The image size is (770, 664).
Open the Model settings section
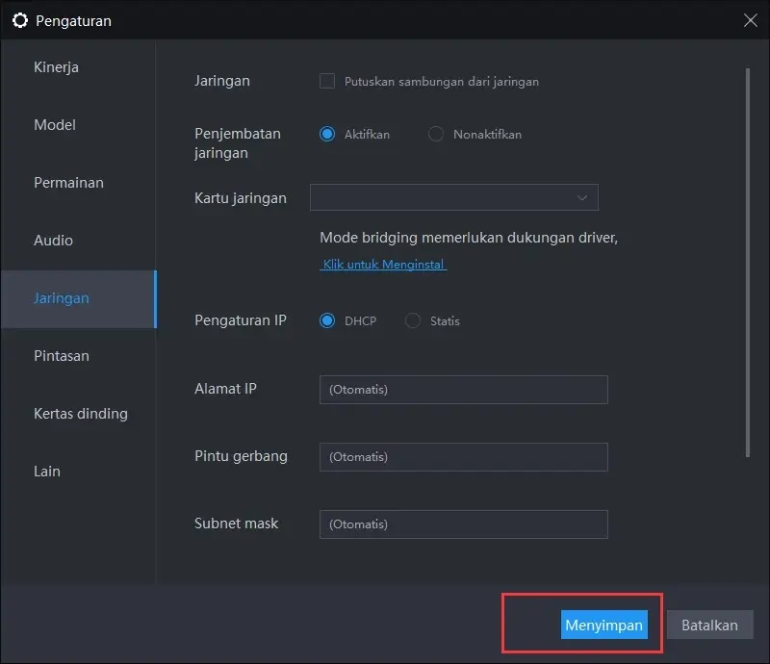point(54,124)
